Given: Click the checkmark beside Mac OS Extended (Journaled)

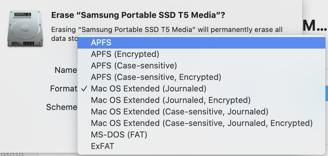Looking at the screenshot, I should (x=84, y=89).
